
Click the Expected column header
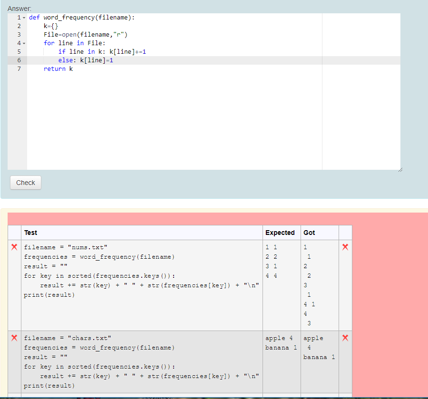click(x=280, y=233)
